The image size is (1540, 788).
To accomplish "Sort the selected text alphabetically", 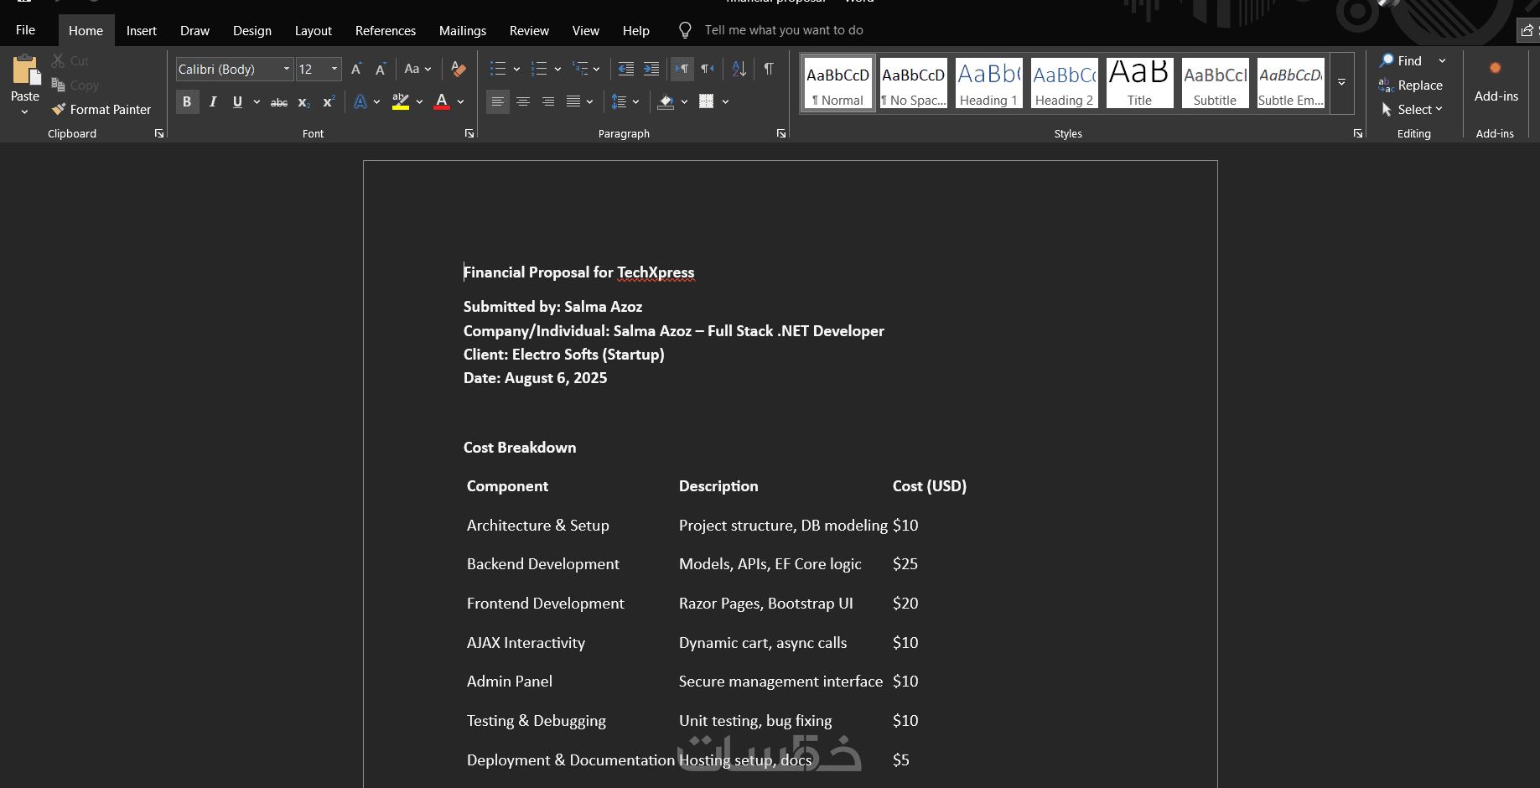I will (739, 69).
